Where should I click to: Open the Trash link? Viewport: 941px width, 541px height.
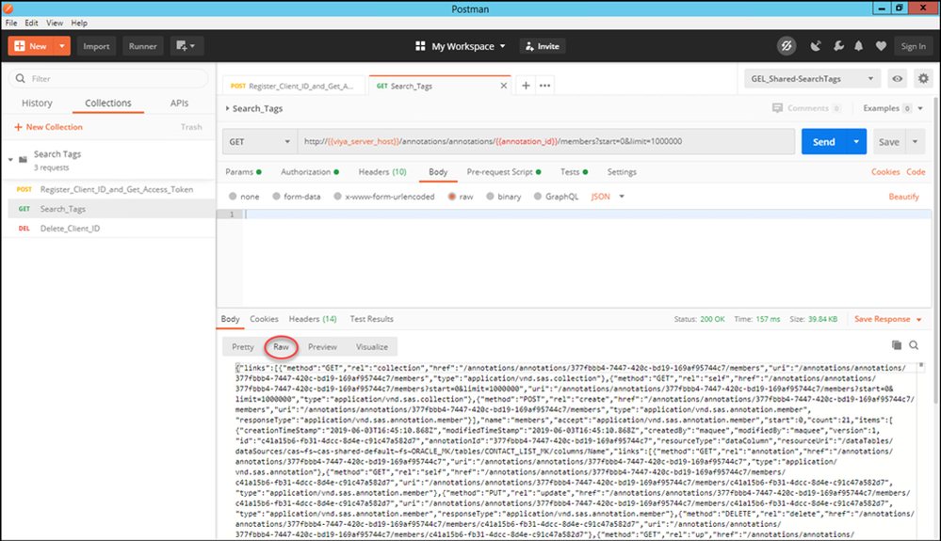pyautogui.click(x=191, y=127)
